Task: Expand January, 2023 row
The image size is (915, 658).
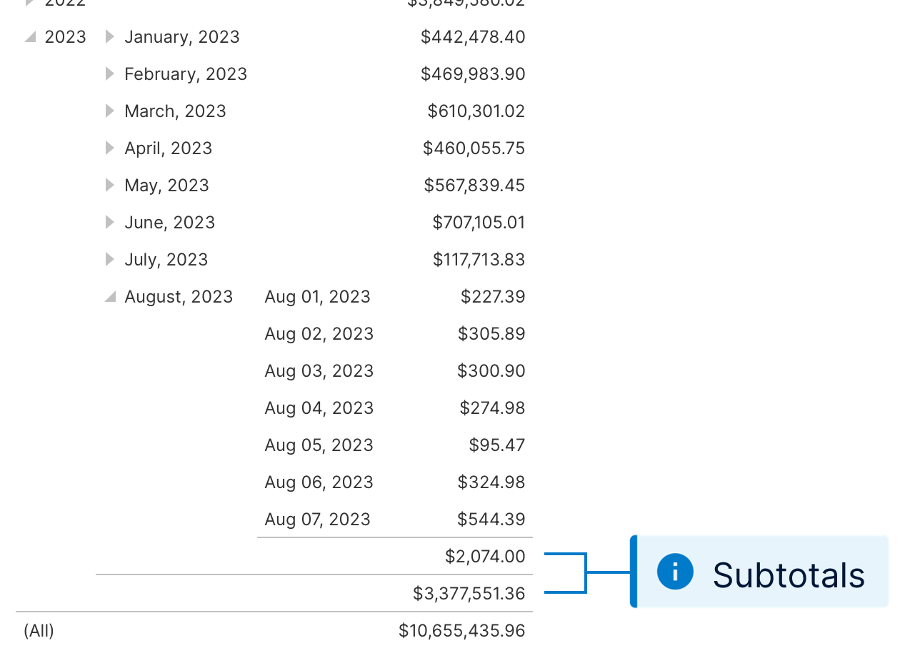Action: (109, 36)
